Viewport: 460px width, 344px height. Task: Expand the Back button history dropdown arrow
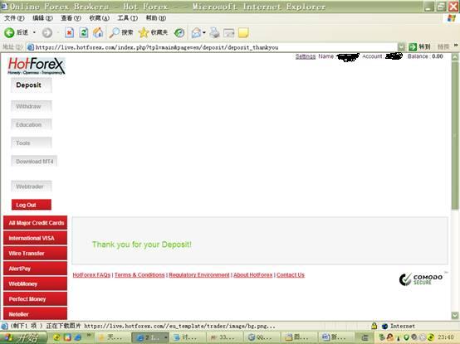pos(34,32)
